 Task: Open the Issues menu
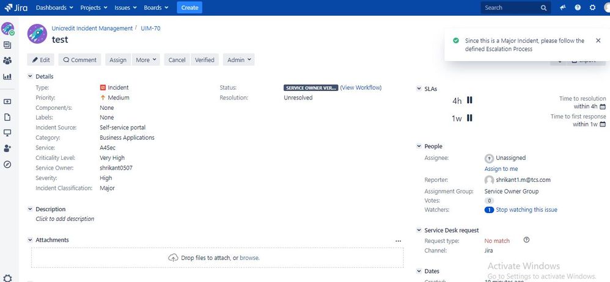(125, 7)
